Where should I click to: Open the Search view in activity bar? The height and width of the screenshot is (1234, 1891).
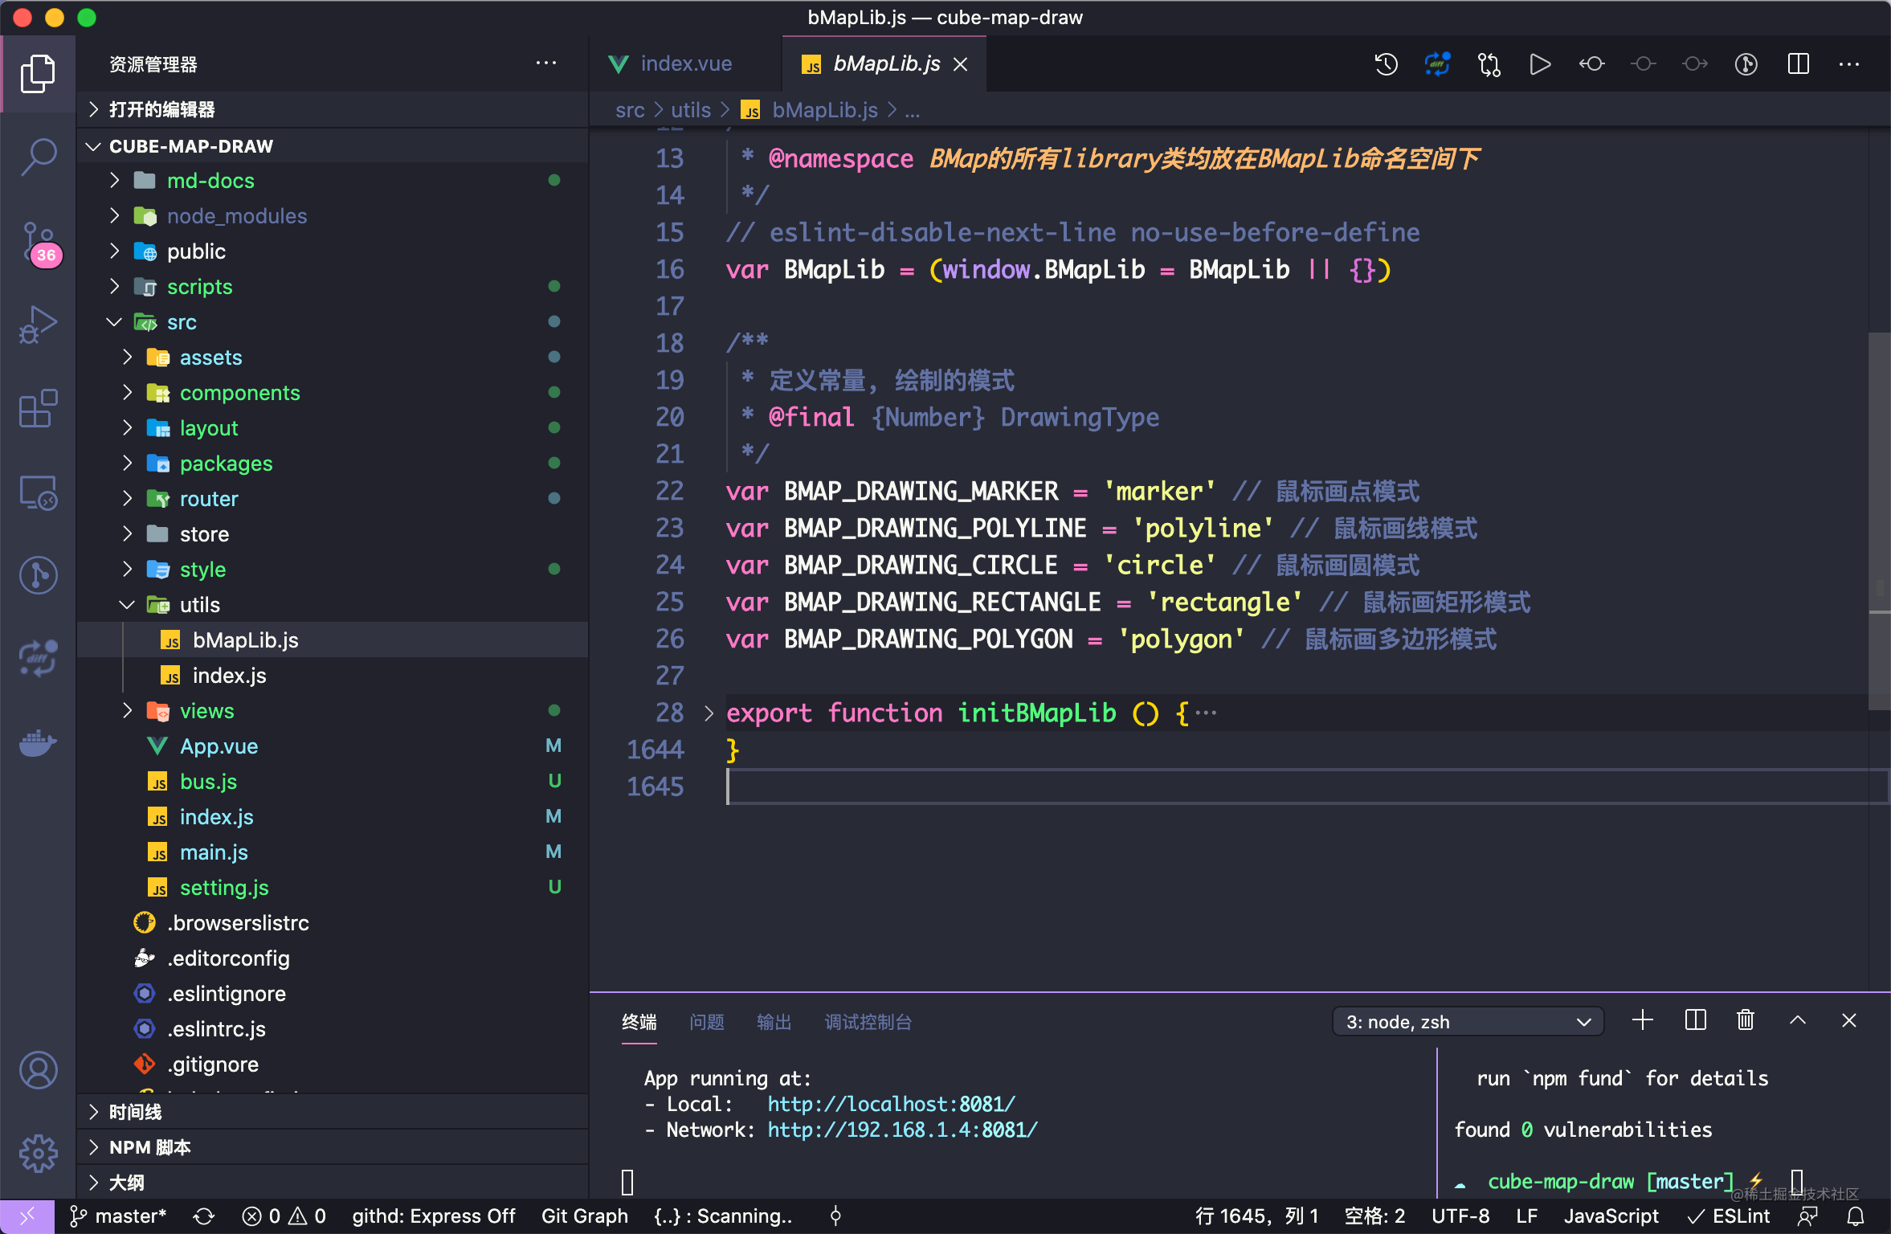tap(38, 156)
